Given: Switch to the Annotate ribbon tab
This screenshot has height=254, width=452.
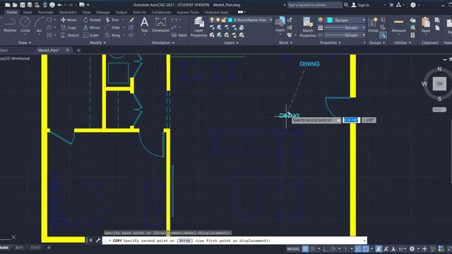Looking at the screenshot, I should tap(45, 13).
